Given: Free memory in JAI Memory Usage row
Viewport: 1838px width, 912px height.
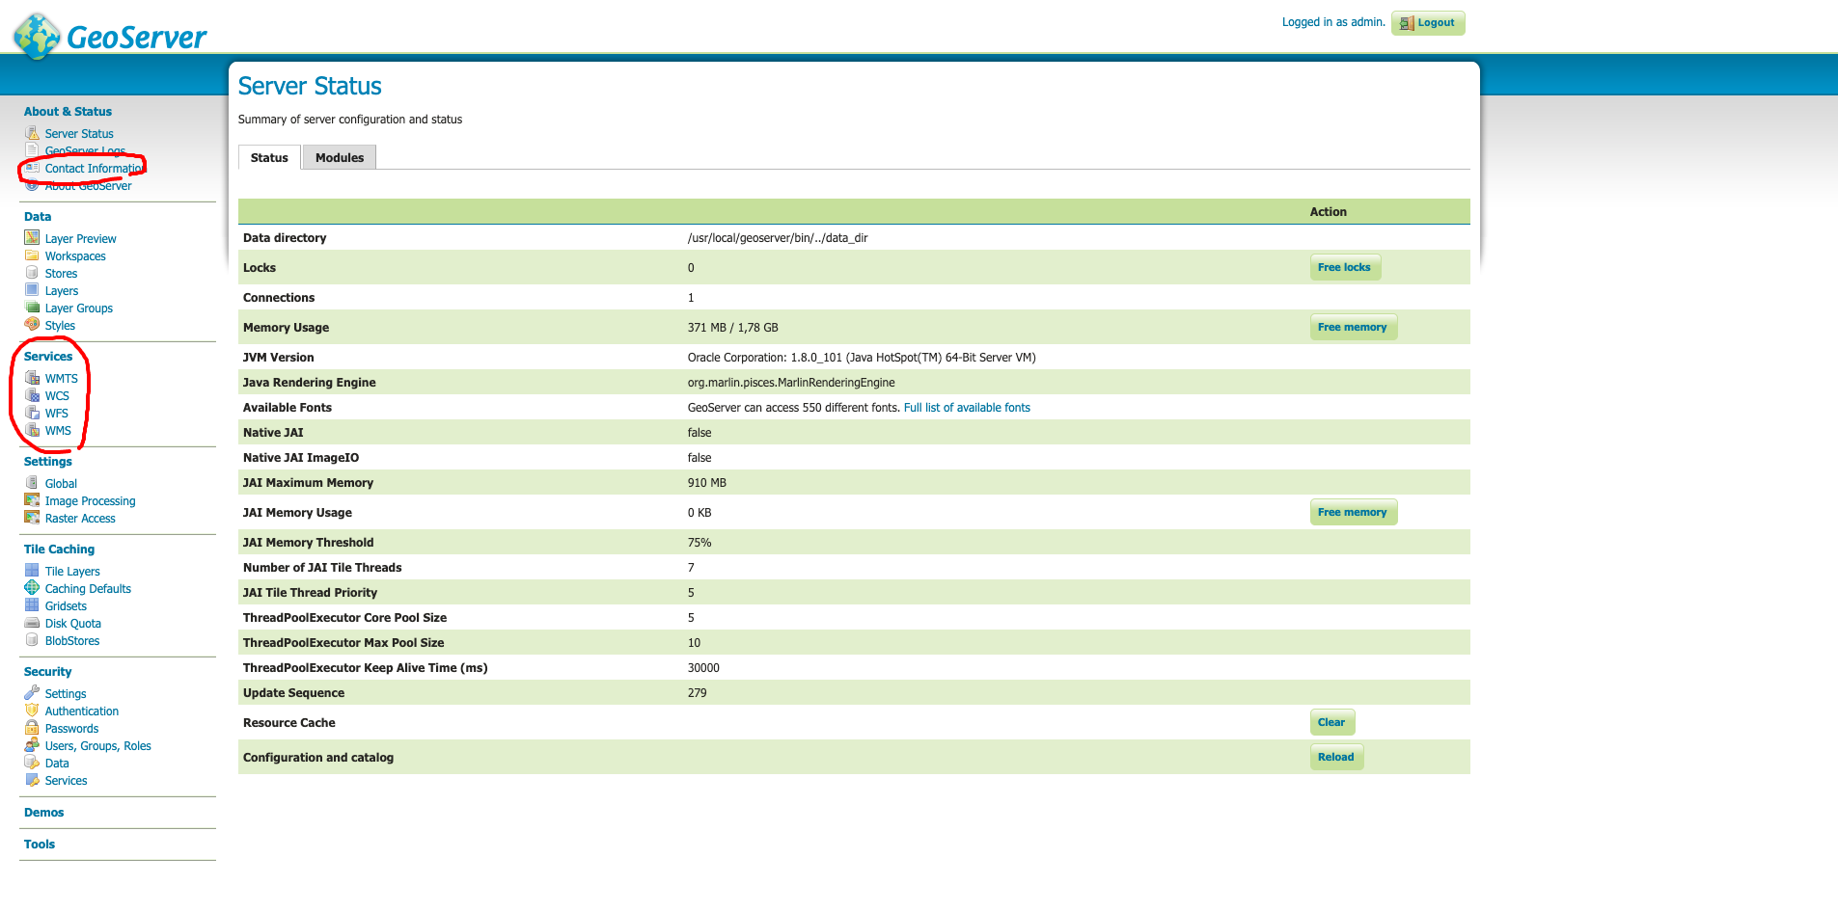Looking at the screenshot, I should coord(1353,512).
